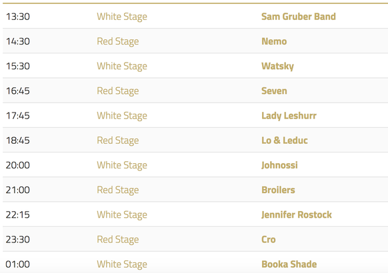Open the Sam Gruber Band artist link
Viewport: 388px width, 273px height.
point(299,17)
